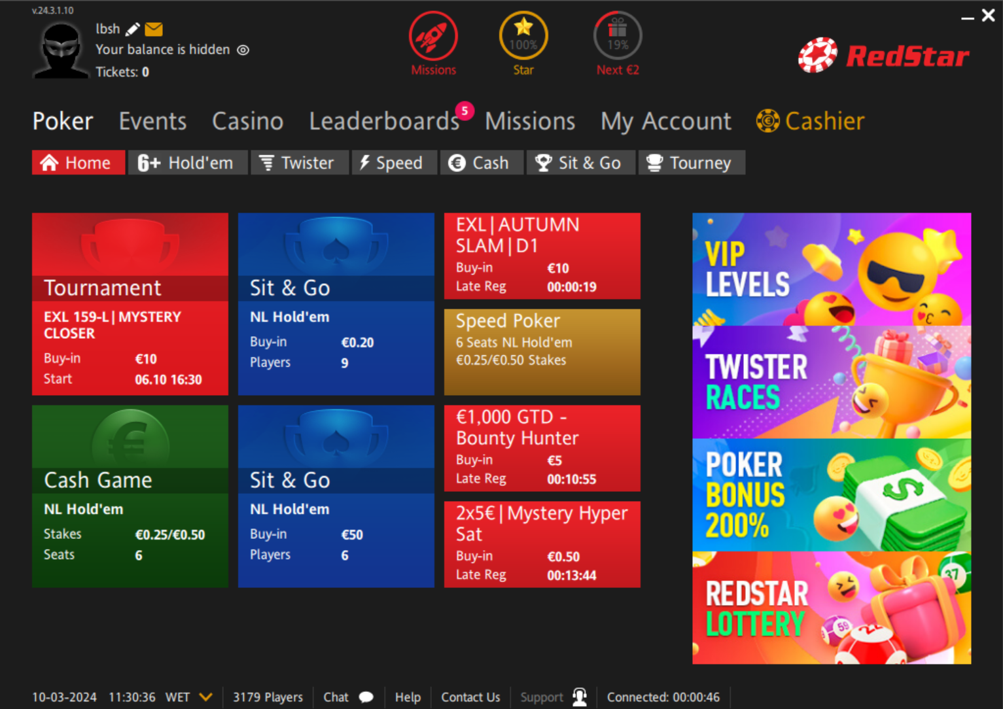1003x709 pixels.
Task: Open the Speed Poker tile
Action: pyautogui.click(x=542, y=352)
